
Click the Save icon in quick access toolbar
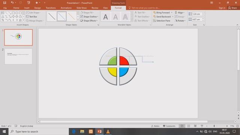tap(4, 3)
